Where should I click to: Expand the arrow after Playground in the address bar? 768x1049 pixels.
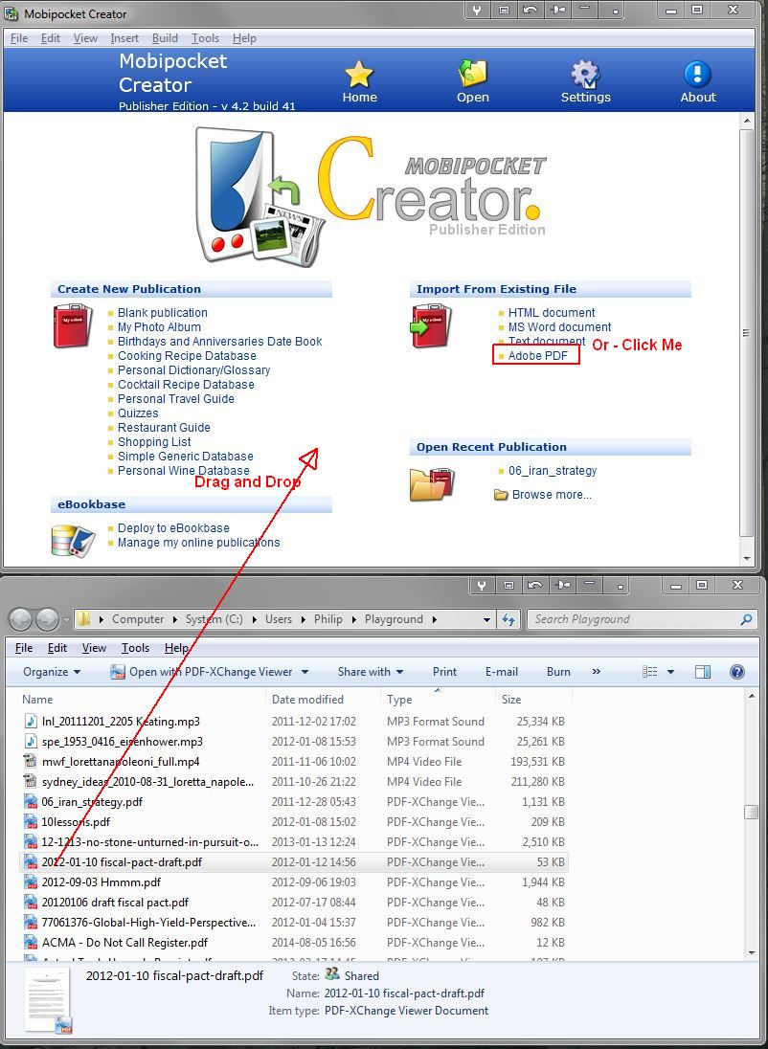435,619
